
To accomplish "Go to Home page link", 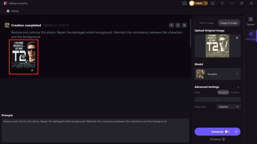I will click(15, 11).
